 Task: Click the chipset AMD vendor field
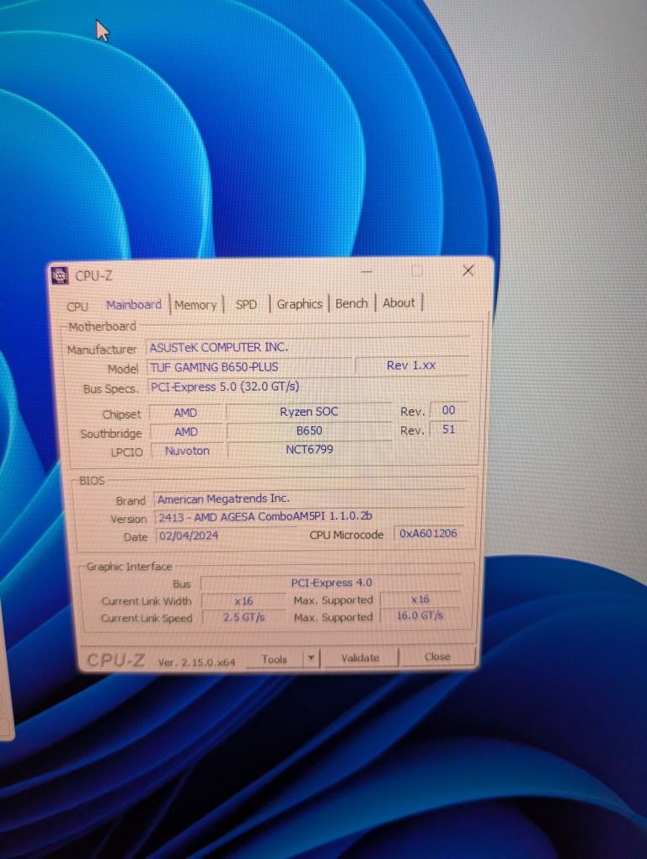pos(185,413)
